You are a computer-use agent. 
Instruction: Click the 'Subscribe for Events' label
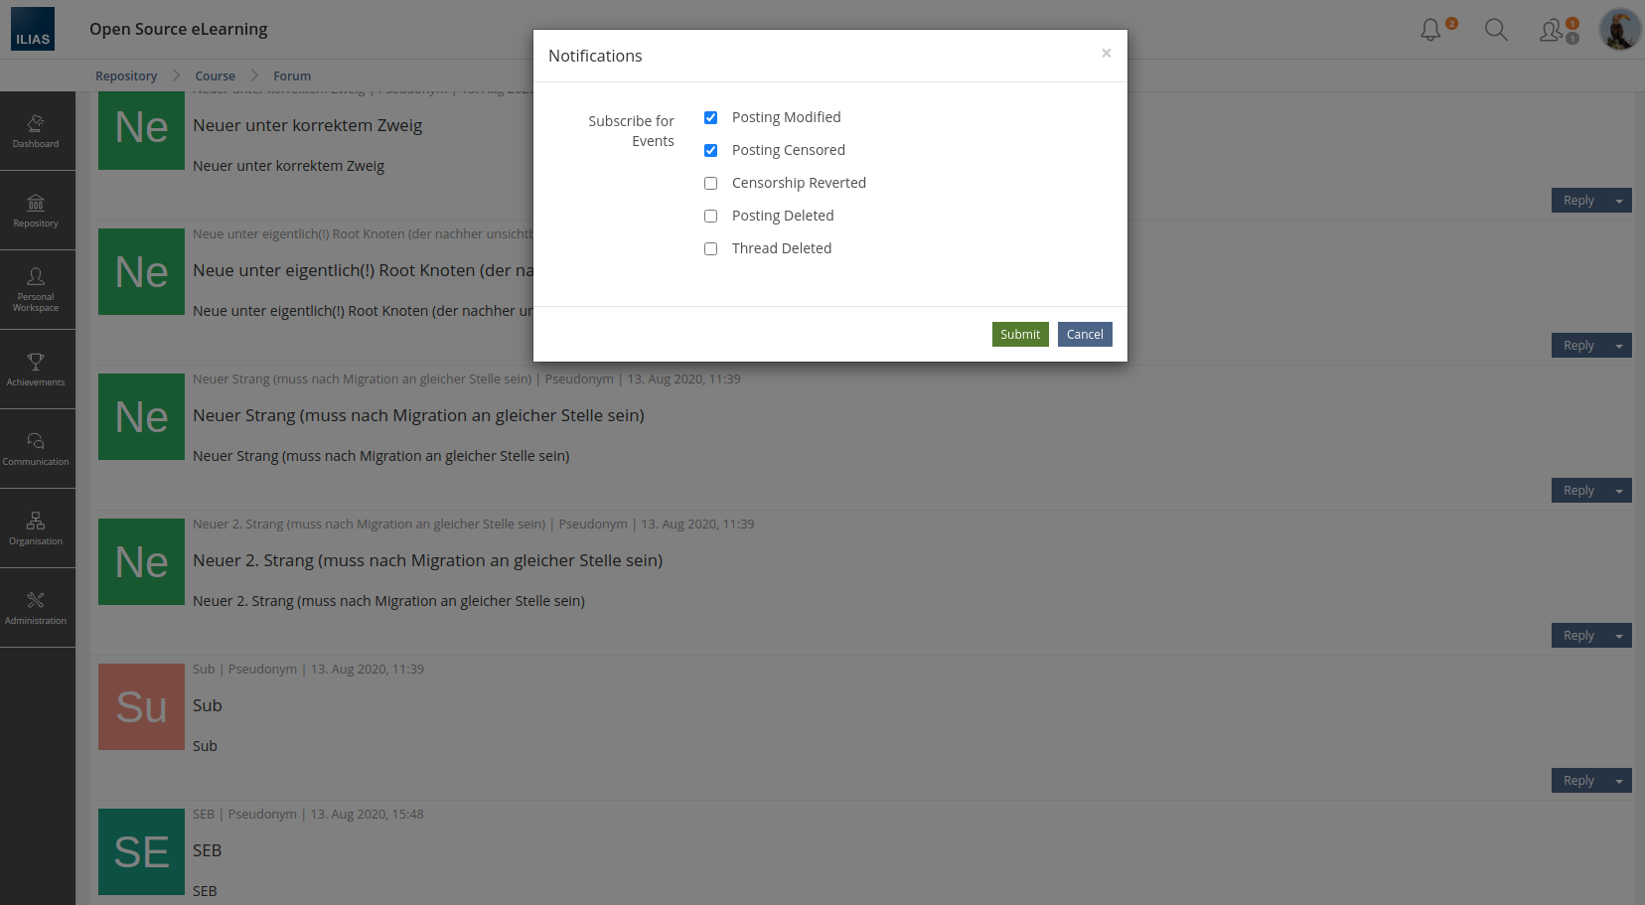pos(631,131)
